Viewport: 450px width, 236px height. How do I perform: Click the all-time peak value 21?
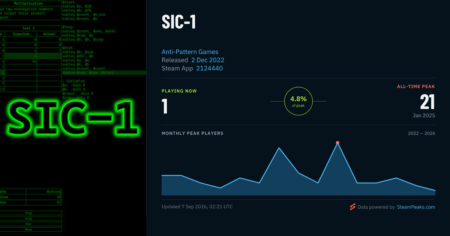tap(427, 102)
